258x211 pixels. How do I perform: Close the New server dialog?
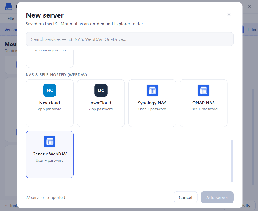tap(229, 15)
